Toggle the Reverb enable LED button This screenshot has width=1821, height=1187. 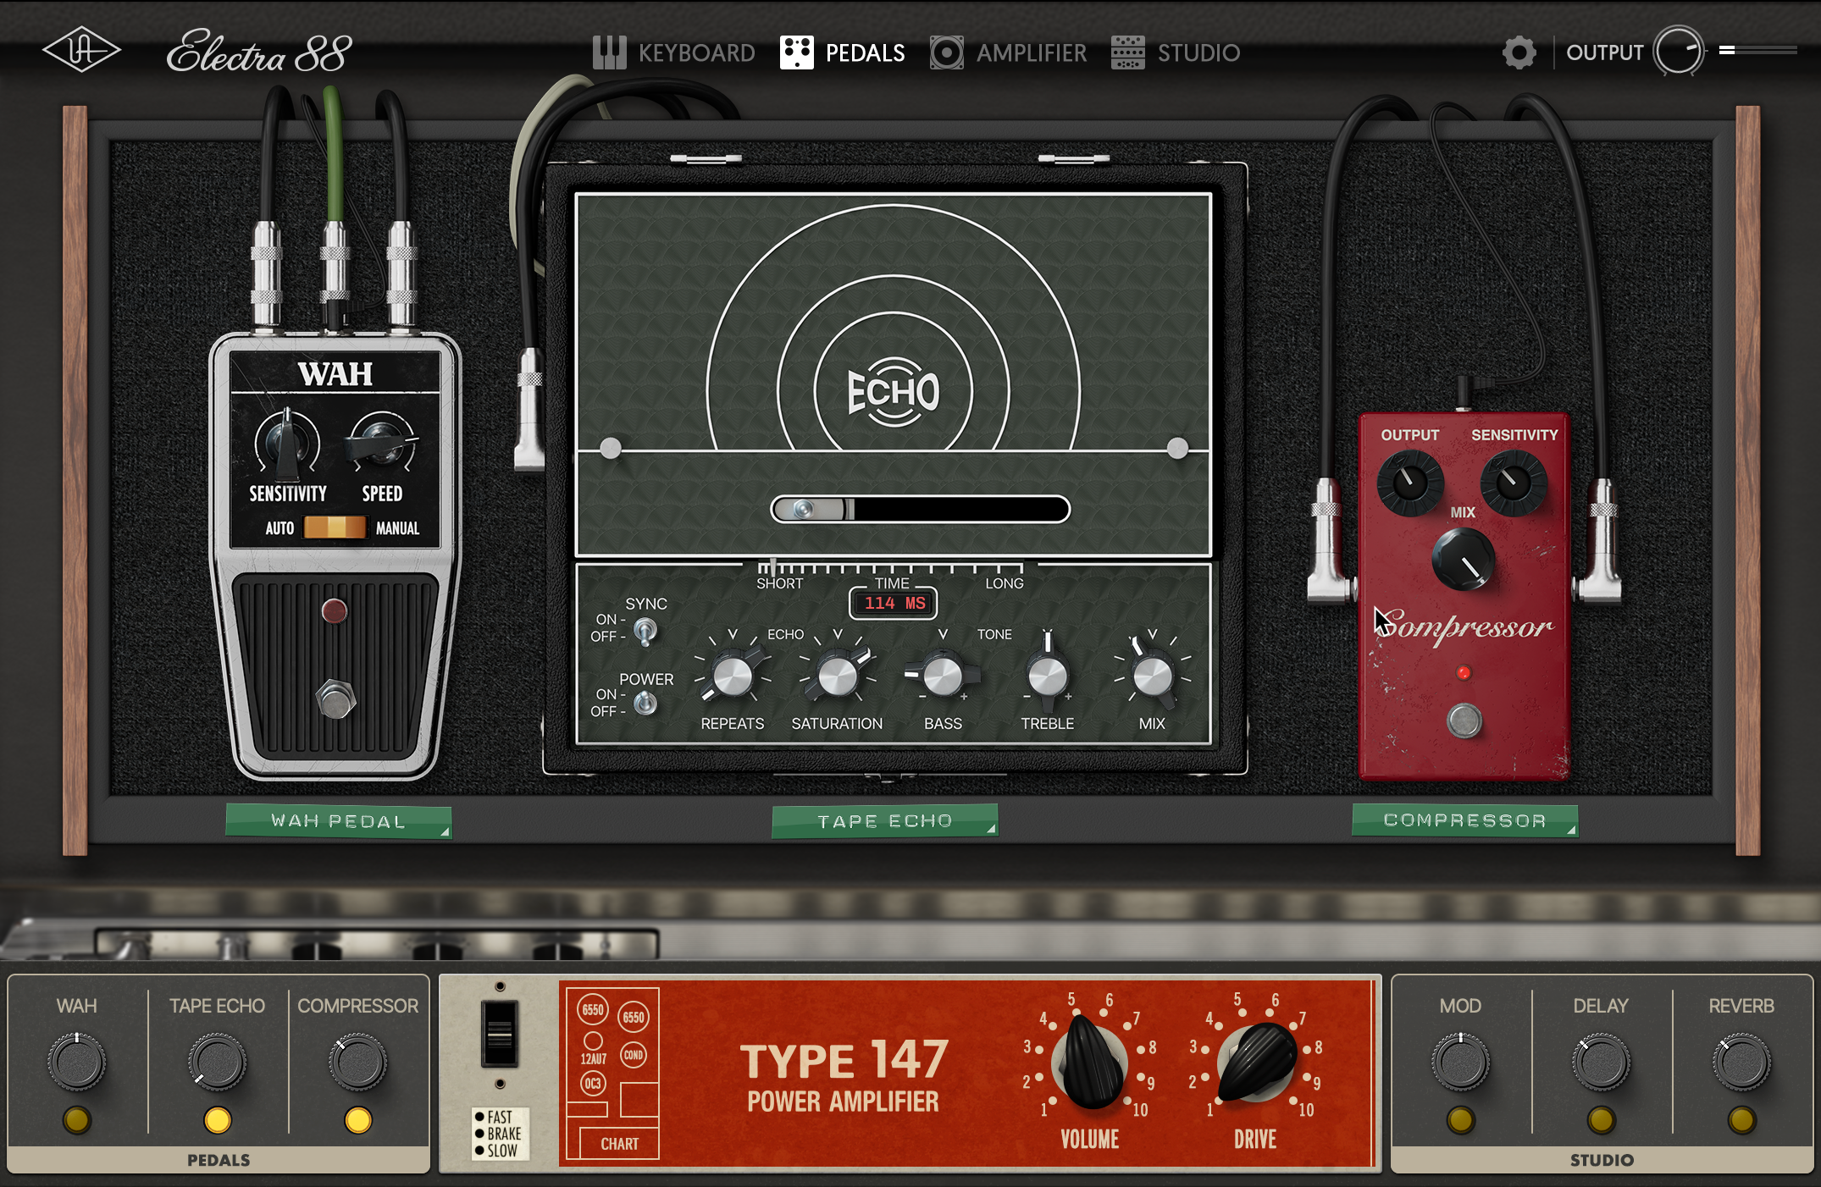(1741, 1120)
